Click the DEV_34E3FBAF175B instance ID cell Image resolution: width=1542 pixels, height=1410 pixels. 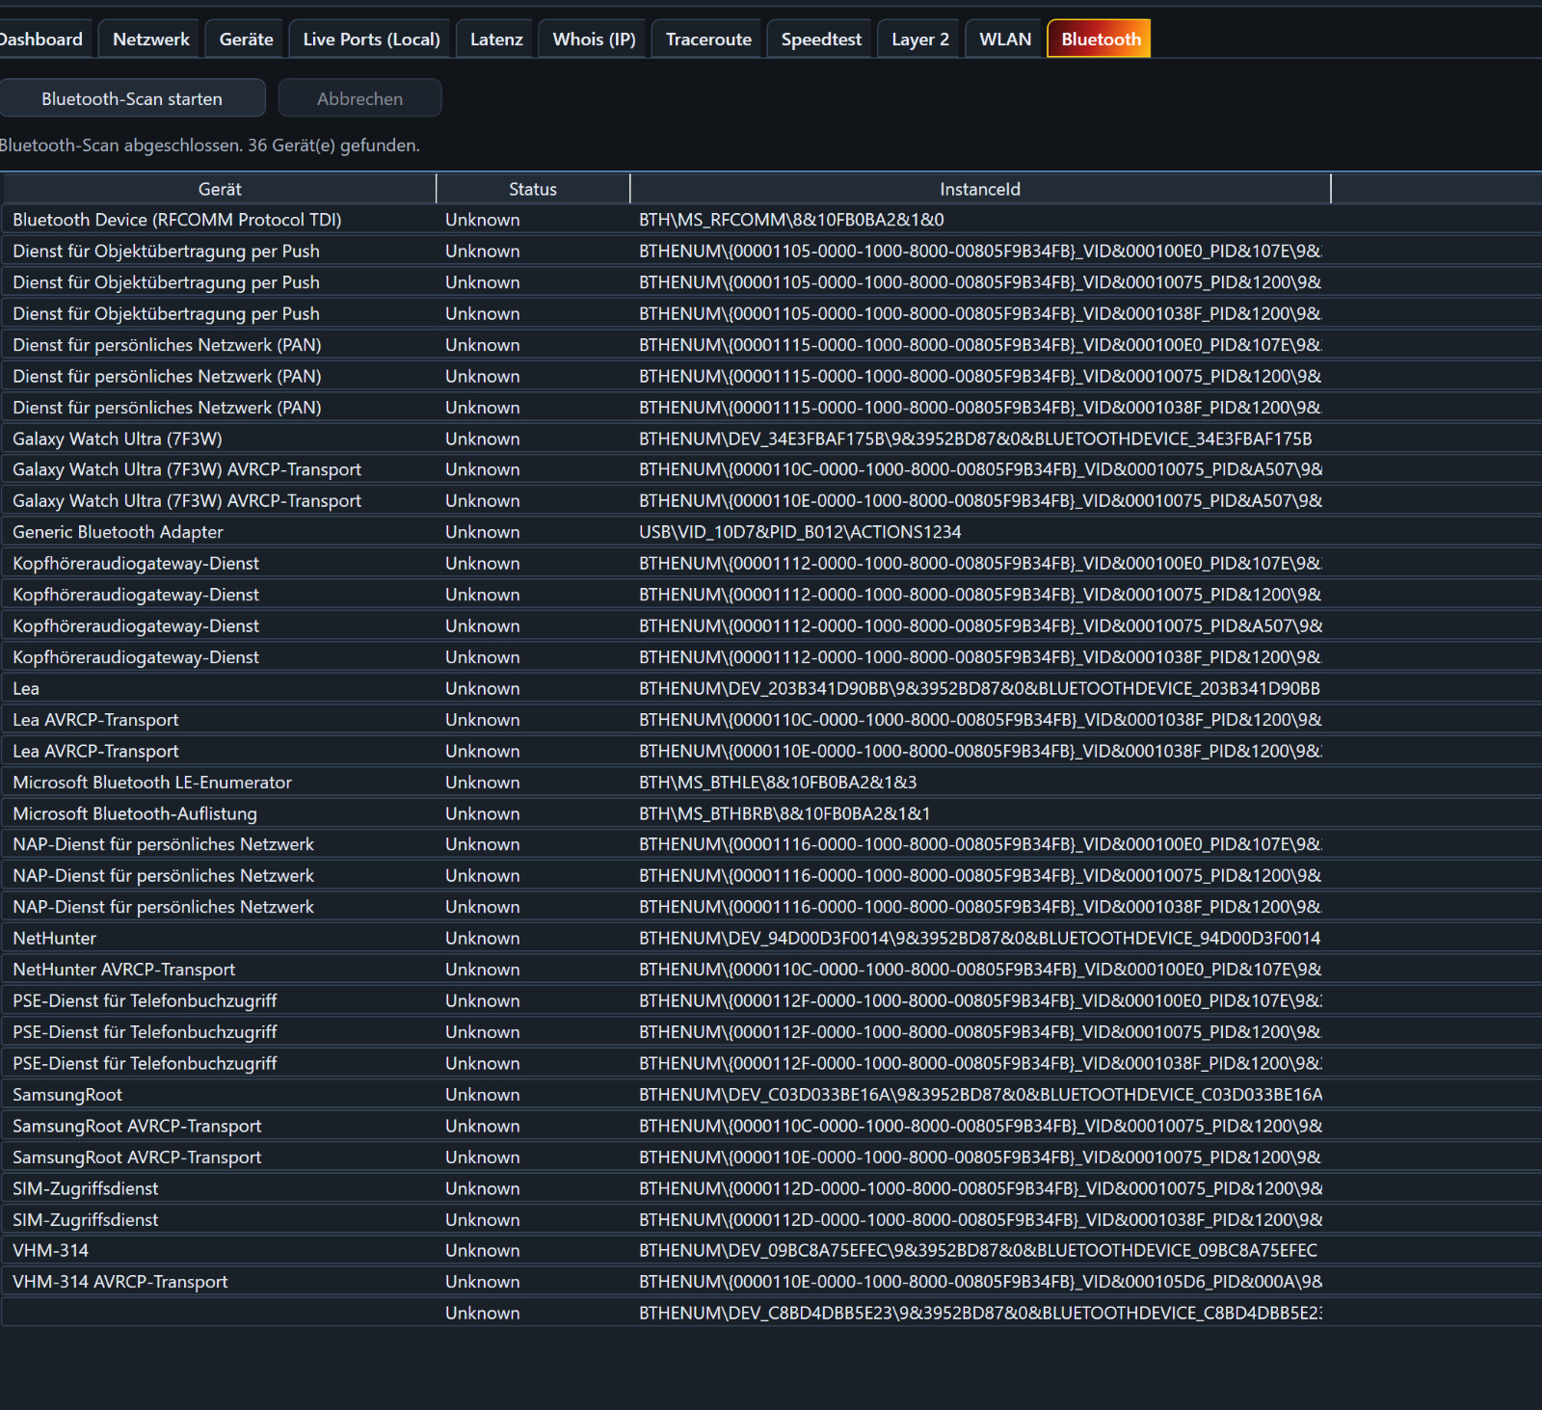point(975,439)
